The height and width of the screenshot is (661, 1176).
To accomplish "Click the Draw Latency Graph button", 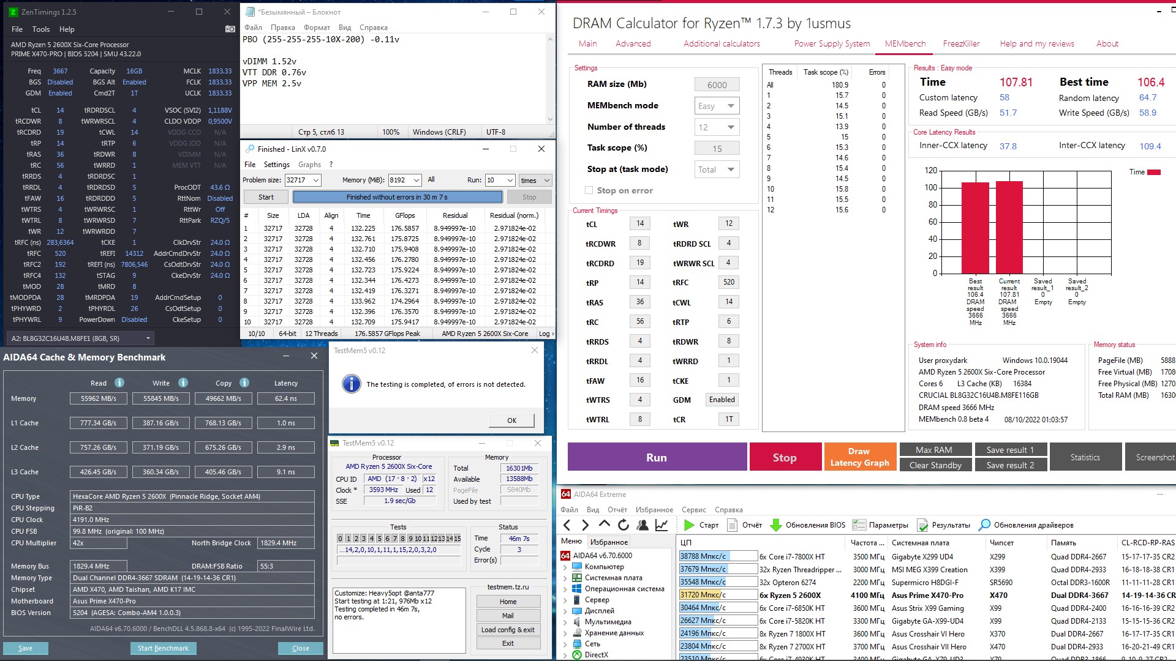I will coord(859,457).
